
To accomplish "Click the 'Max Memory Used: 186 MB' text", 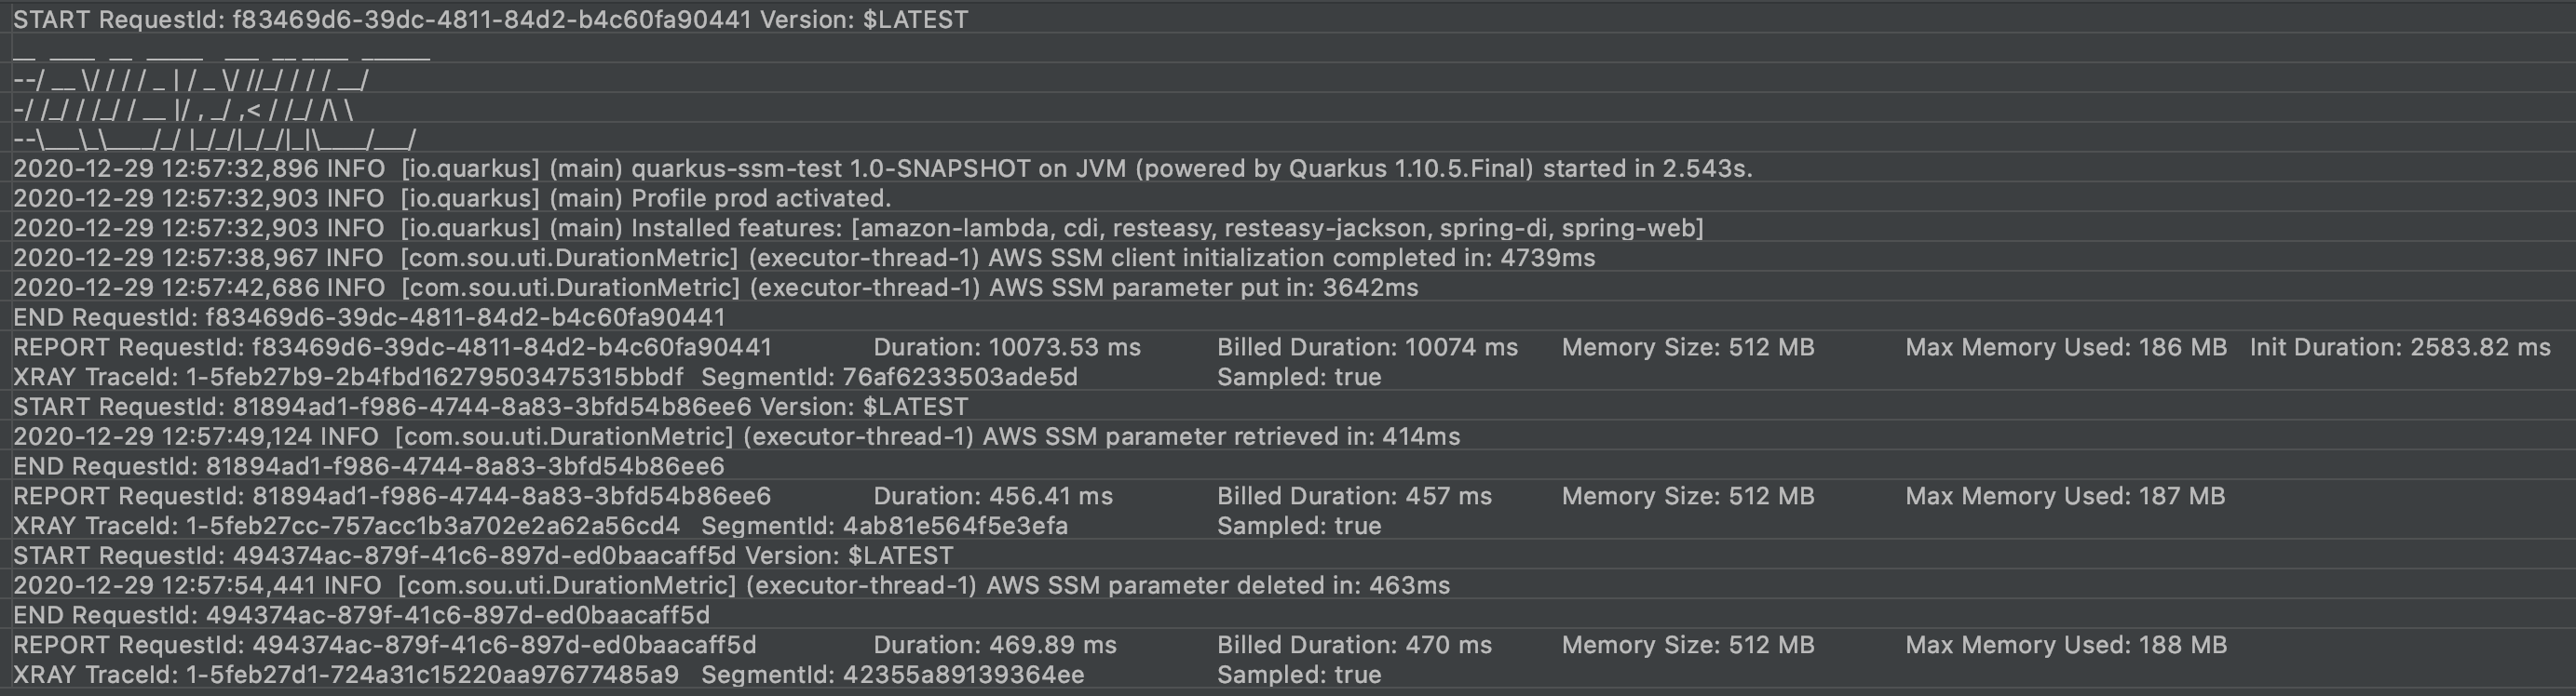I will click(2066, 347).
